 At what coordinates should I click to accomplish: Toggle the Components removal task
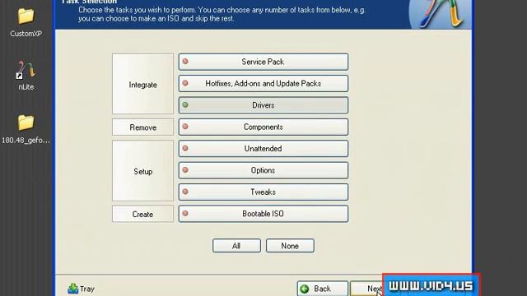click(263, 127)
